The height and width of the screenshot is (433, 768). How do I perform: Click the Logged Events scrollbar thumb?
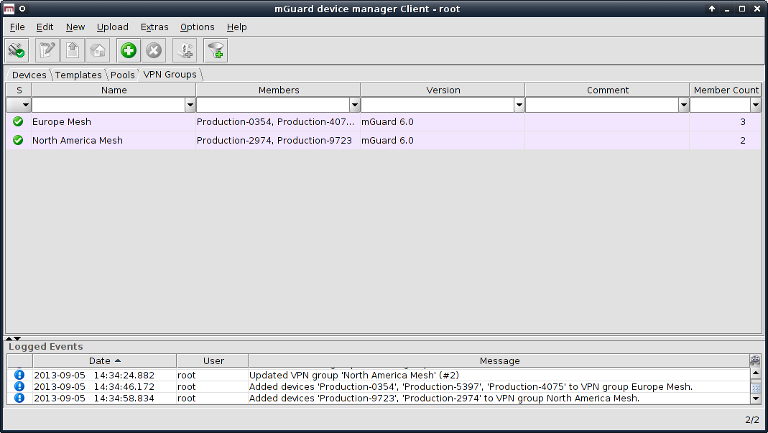(x=755, y=388)
